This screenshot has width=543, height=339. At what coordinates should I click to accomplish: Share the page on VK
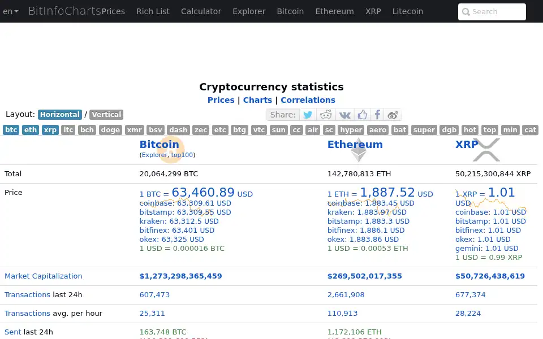pos(344,115)
